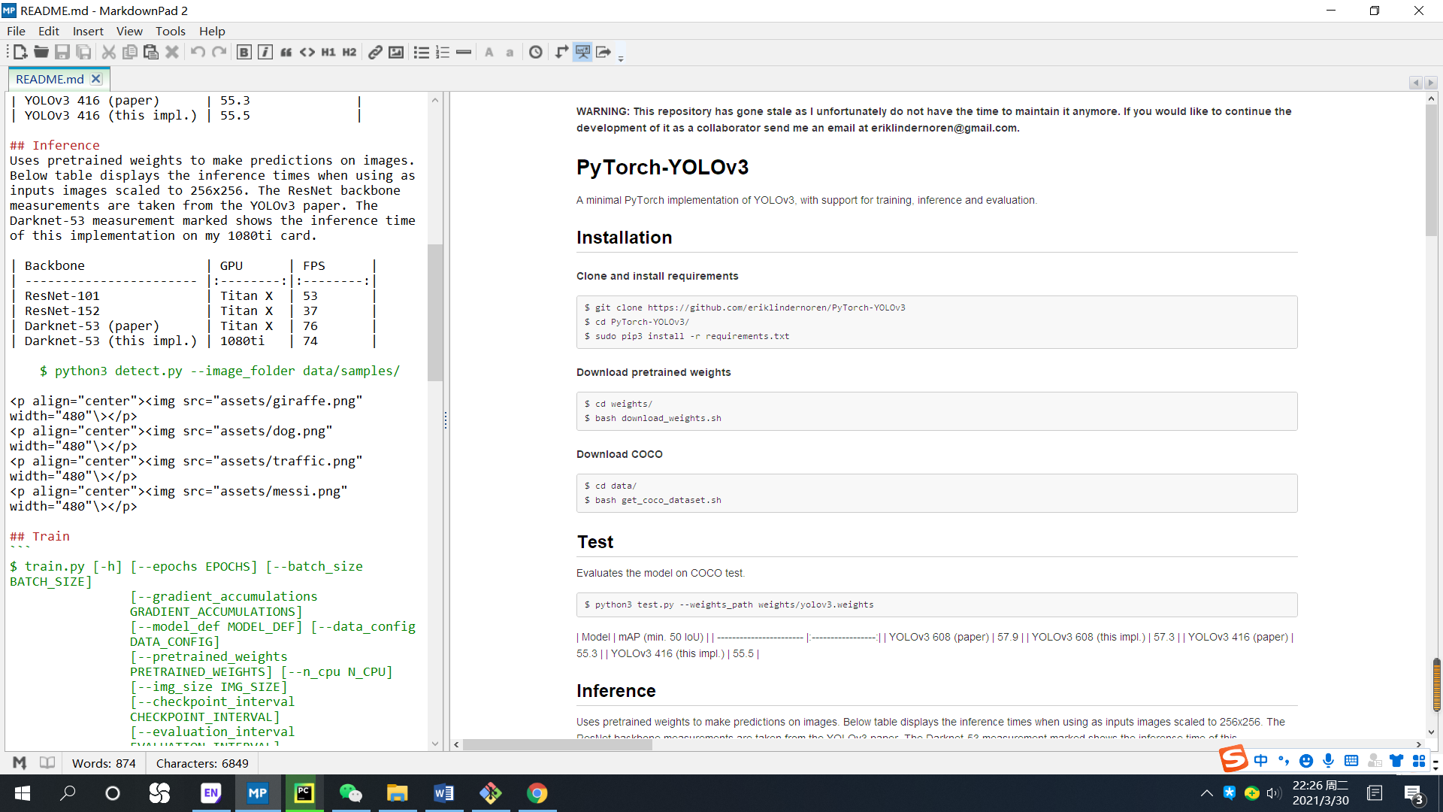Insert a hyperlink with the chain icon

(x=375, y=52)
